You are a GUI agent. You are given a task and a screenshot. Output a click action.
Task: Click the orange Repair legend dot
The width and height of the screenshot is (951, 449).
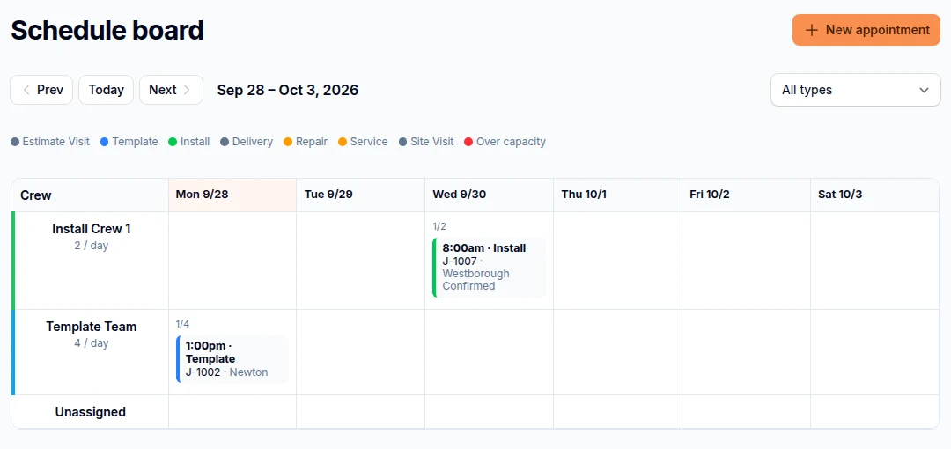pyautogui.click(x=287, y=142)
